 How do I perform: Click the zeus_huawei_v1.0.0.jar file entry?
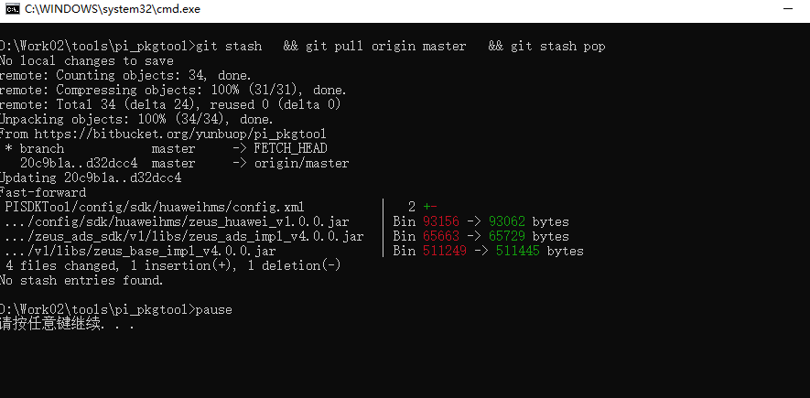[176, 221]
